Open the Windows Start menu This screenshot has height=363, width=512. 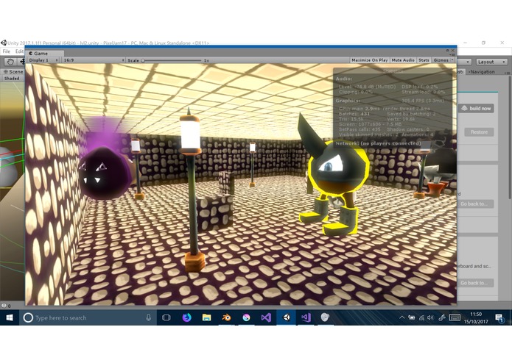[10, 317]
